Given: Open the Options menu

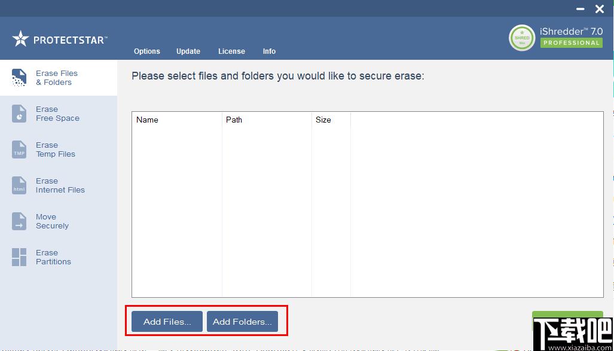Looking at the screenshot, I should (x=147, y=51).
